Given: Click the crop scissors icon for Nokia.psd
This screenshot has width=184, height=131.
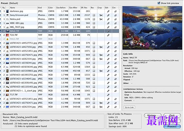Looking at the screenshot, I should point(101,19).
